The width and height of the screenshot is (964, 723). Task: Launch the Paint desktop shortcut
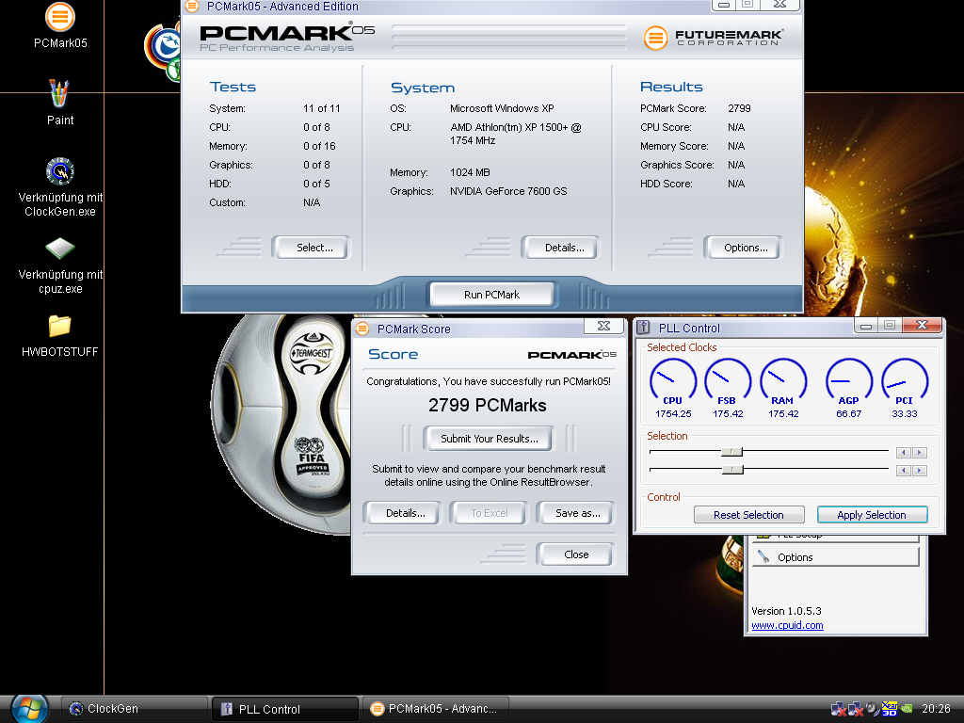point(59,102)
